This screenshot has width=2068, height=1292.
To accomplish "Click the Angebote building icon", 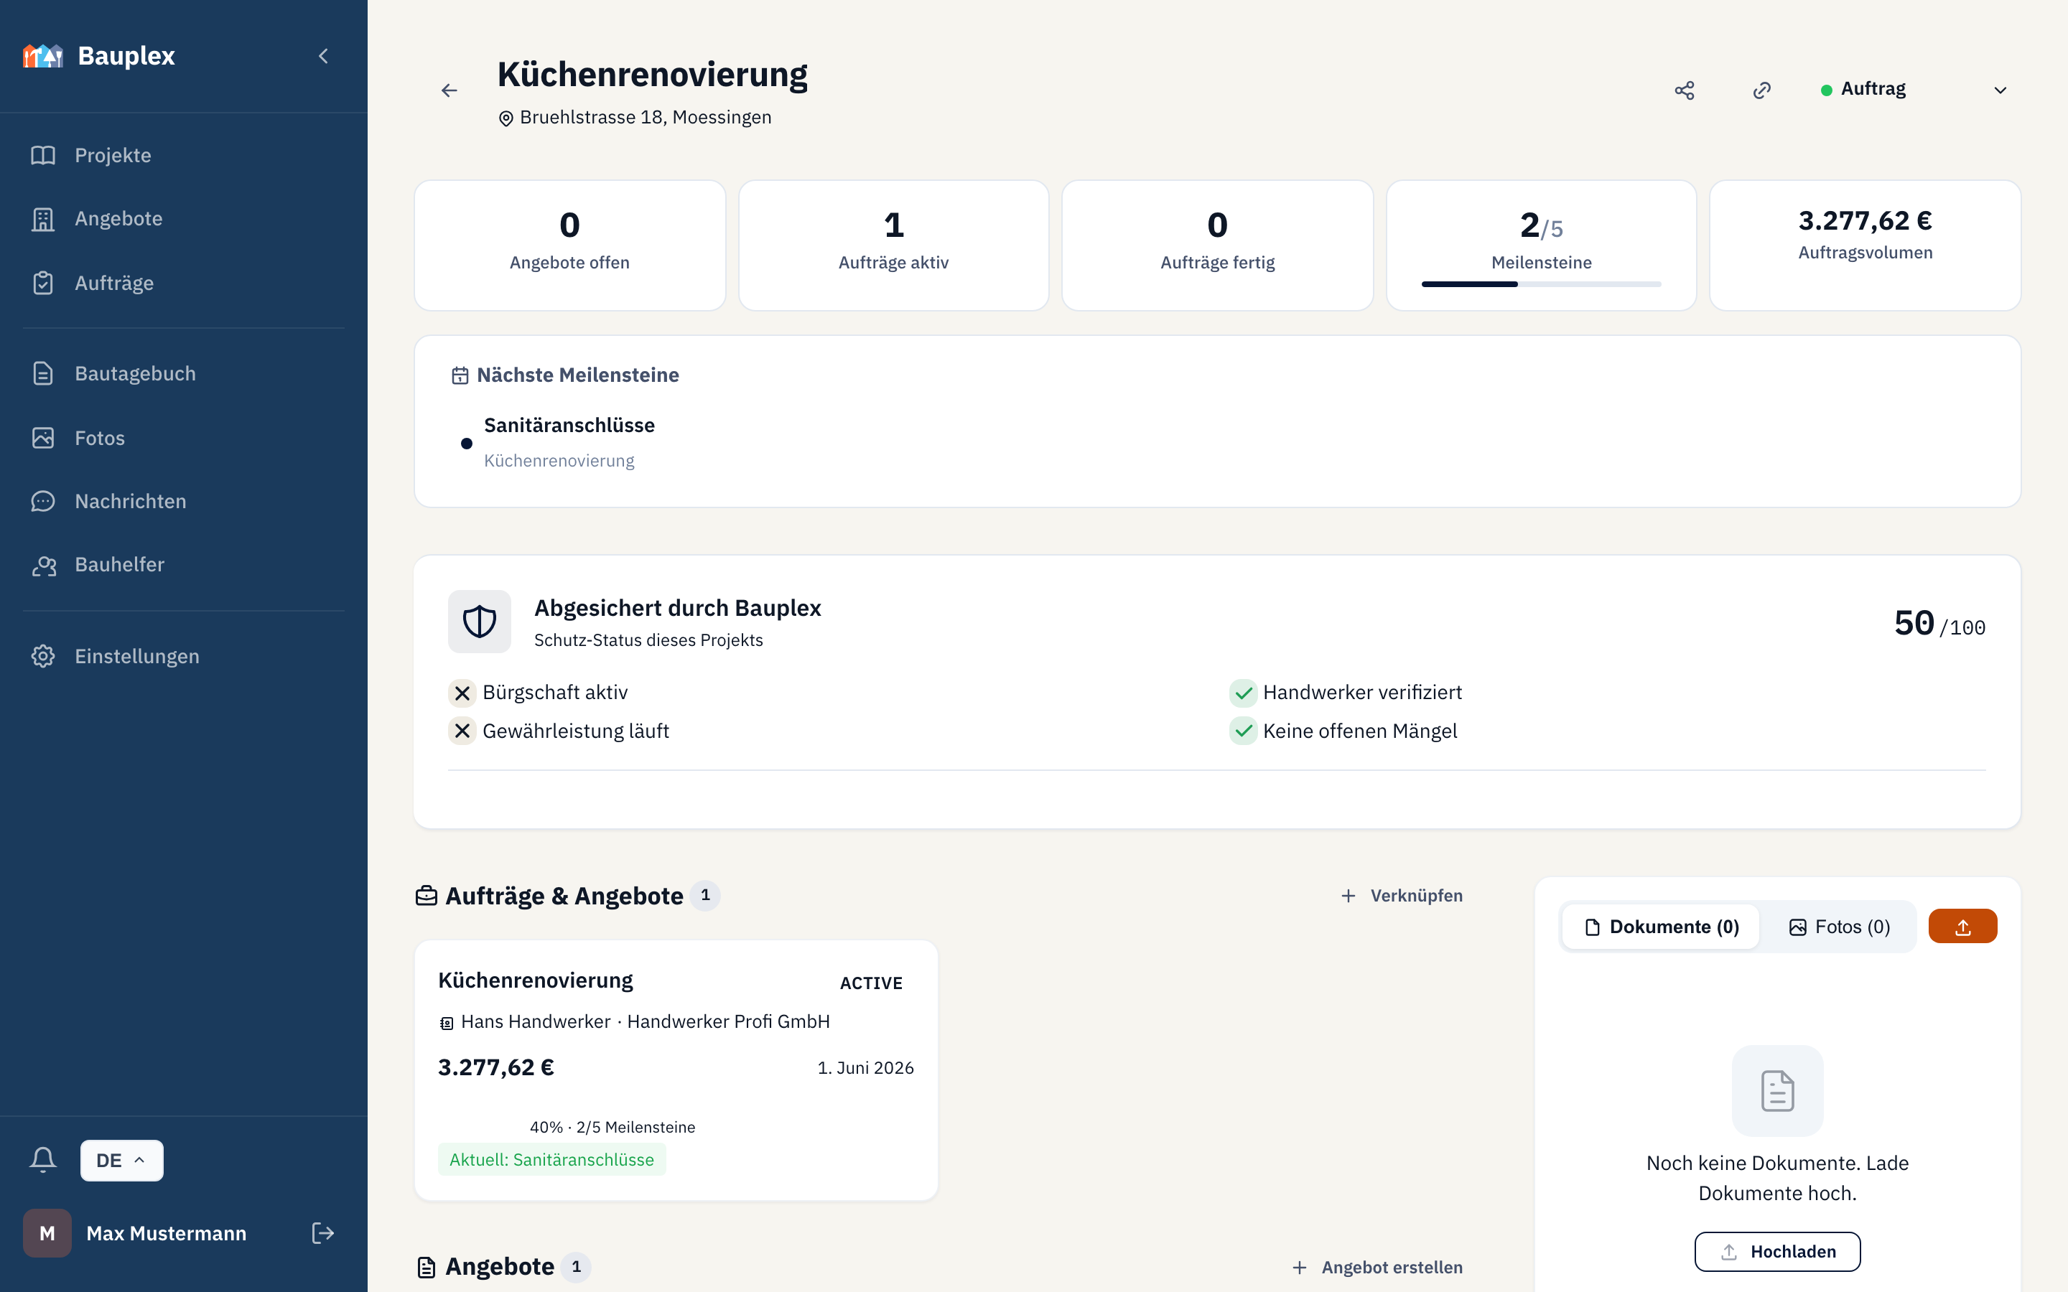I will pyautogui.click(x=43, y=219).
